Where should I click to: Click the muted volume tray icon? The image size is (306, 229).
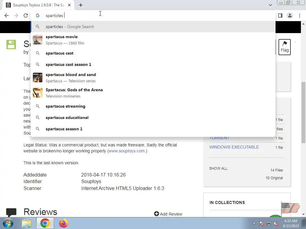coord(276,223)
